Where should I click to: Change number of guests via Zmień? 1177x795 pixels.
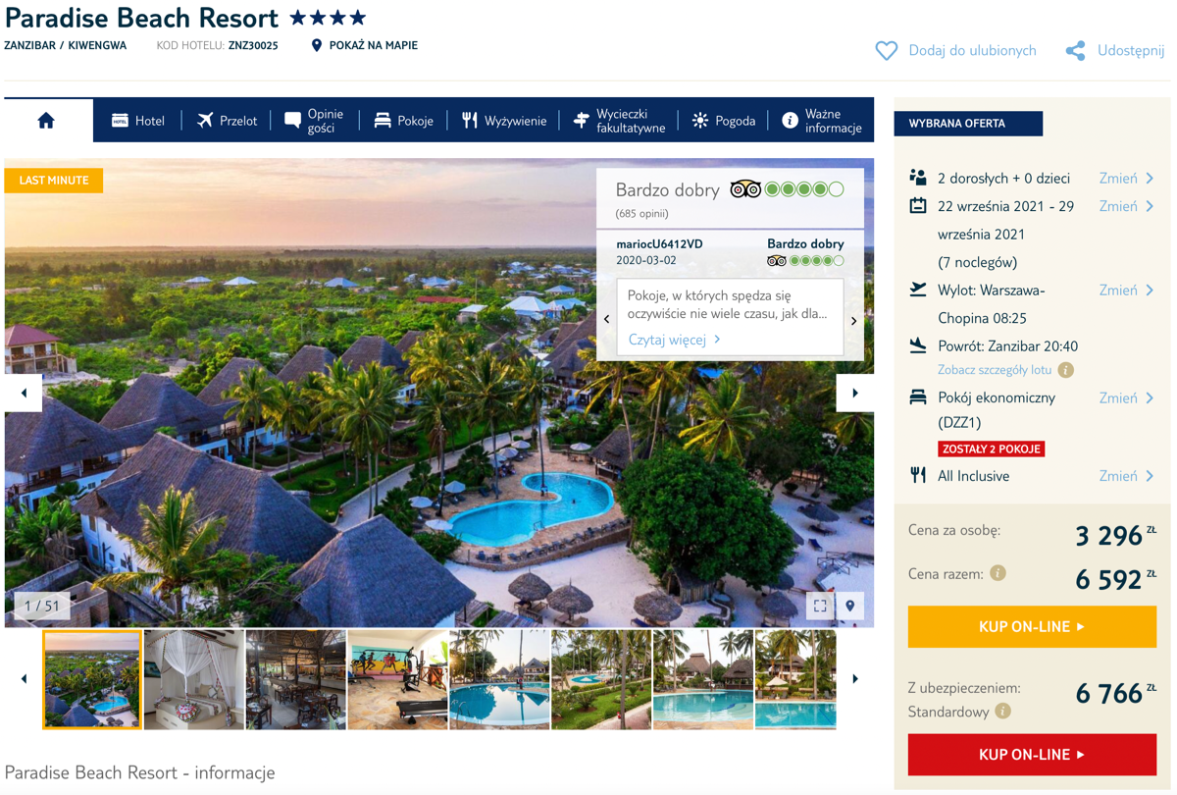click(x=1126, y=179)
